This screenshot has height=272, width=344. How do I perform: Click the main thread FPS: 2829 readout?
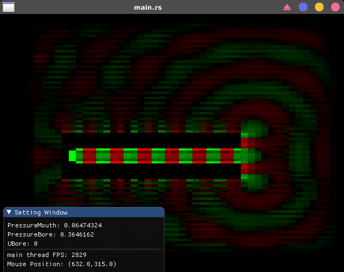click(47, 255)
